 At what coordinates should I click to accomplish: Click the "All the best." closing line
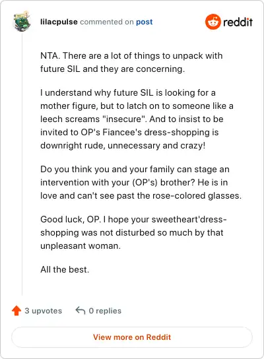click(65, 269)
